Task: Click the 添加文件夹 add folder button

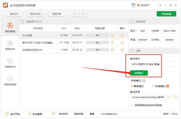Action: point(35,14)
